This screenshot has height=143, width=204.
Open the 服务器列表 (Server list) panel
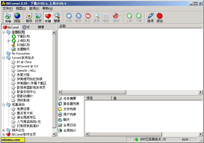(x=71, y=104)
